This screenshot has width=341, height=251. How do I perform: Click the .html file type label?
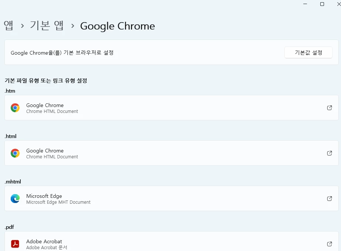pos(11,136)
